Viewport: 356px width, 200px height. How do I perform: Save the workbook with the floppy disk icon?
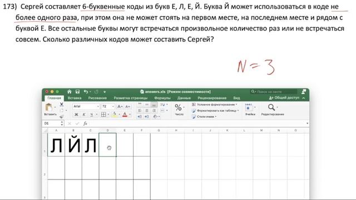pyautogui.click(x=77, y=92)
